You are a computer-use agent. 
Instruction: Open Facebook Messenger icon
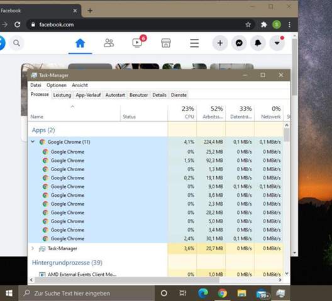point(239,43)
